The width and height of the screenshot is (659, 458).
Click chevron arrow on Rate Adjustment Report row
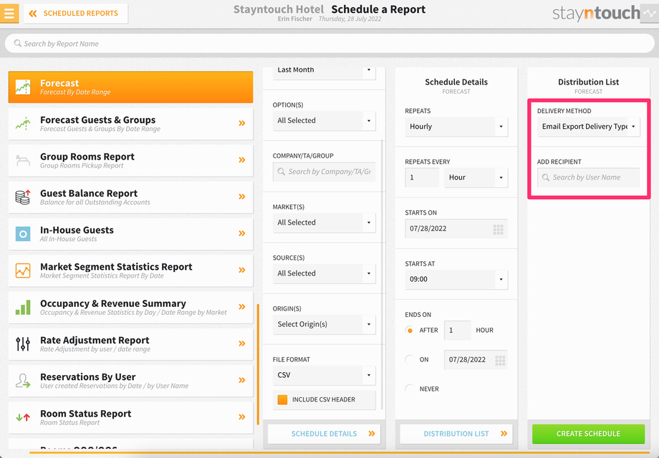(x=242, y=343)
